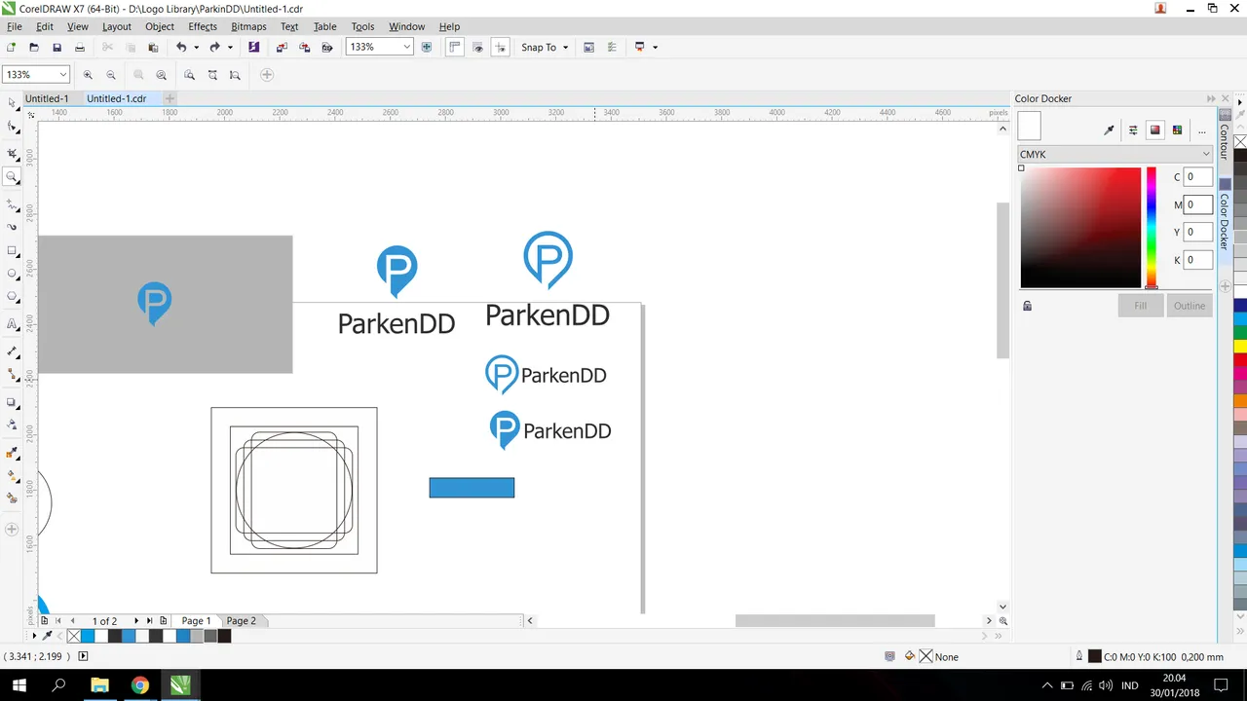
Task: Switch to the Untitled-1 document tab
Action: [47, 98]
